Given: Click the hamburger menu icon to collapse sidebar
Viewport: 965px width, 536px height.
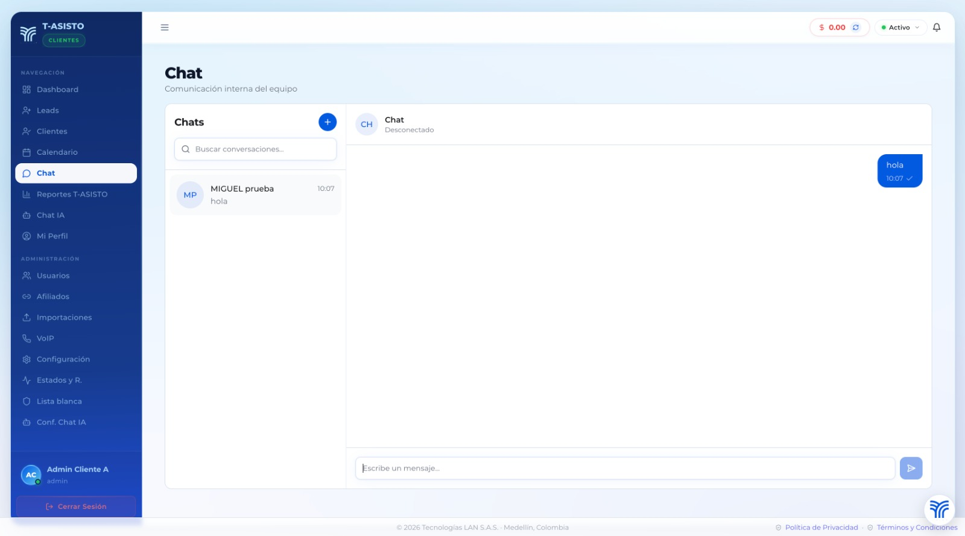Looking at the screenshot, I should click(165, 28).
